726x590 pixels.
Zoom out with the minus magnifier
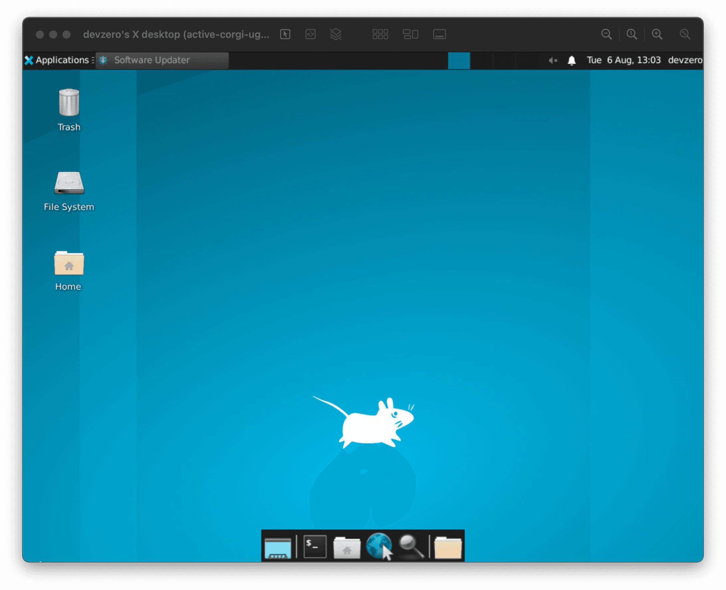pos(606,34)
